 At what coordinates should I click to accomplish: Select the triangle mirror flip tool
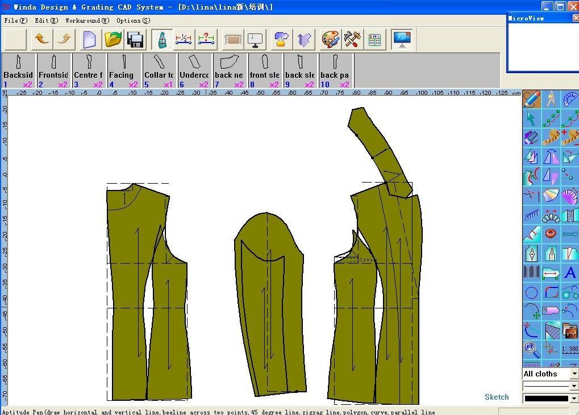click(x=551, y=157)
